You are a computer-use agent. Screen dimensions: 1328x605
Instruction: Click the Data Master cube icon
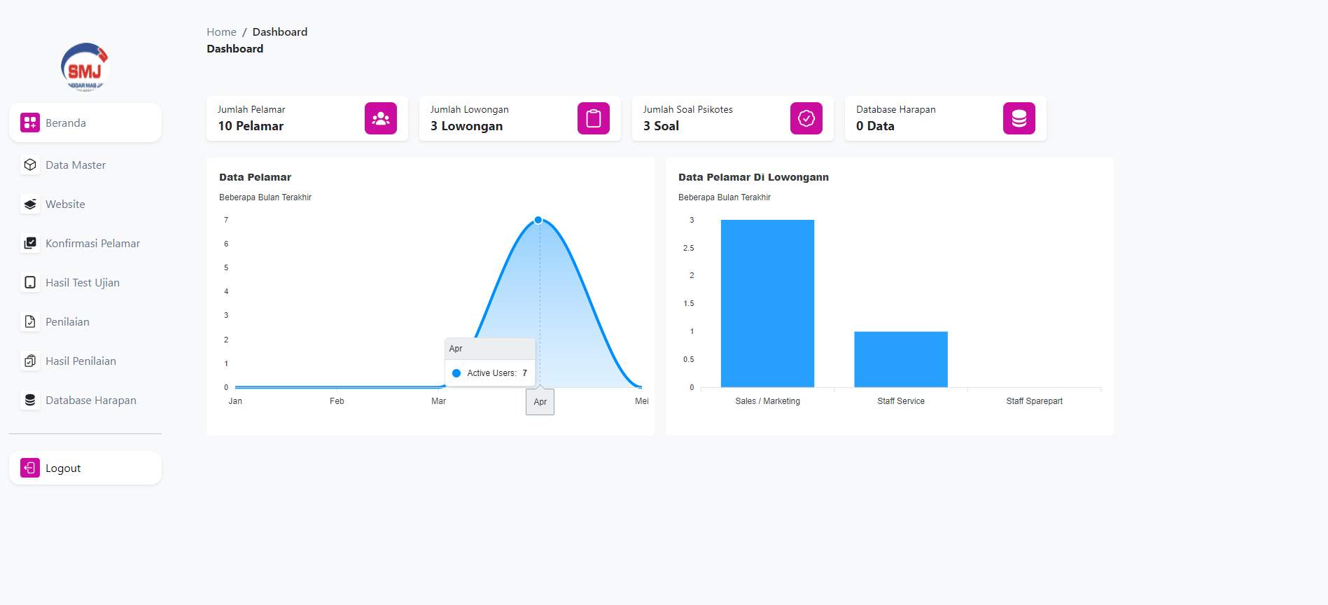30,165
